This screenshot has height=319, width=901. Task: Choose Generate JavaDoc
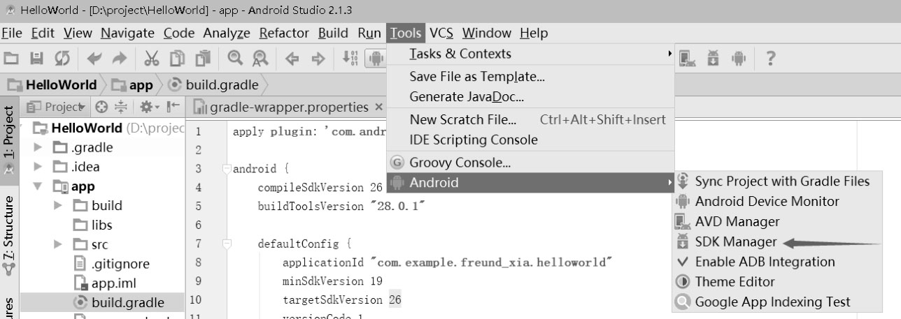[531, 96]
